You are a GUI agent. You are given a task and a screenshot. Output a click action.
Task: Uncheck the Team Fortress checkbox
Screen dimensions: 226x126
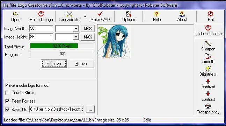pos(7,101)
